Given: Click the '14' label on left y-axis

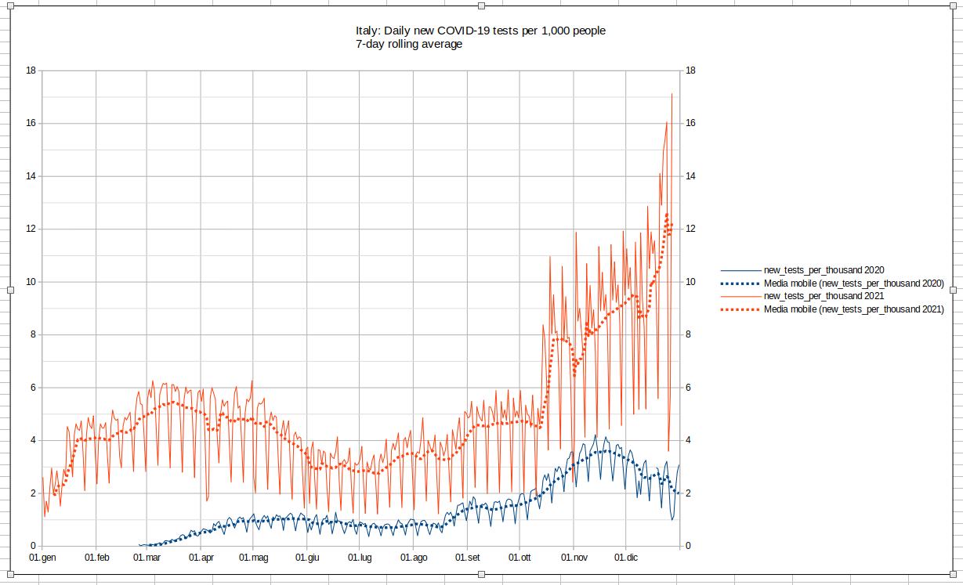Looking at the screenshot, I should coord(31,176).
